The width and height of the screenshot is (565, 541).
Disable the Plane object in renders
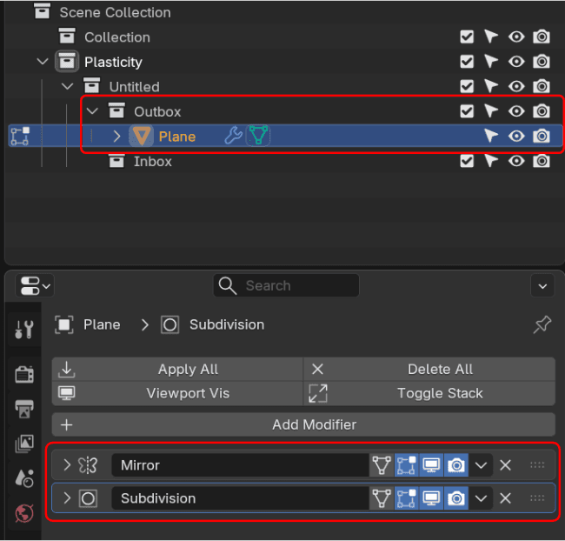[x=542, y=136]
